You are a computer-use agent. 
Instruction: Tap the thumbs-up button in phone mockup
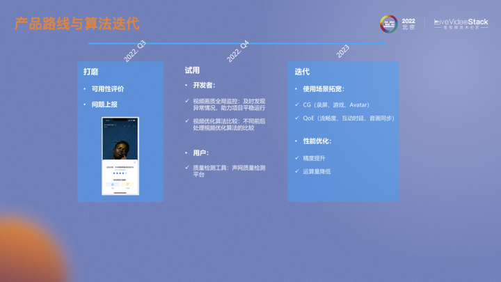(x=113, y=185)
